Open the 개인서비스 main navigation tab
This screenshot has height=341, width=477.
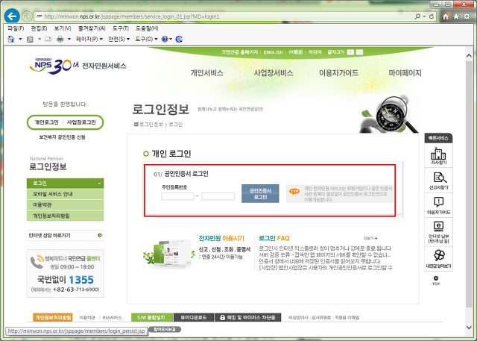click(x=207, y=73)
